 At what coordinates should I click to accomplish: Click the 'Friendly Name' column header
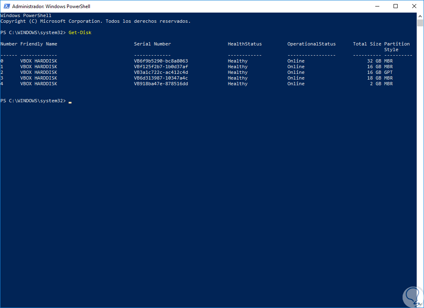pyautogui.click(x=39, y=44)
